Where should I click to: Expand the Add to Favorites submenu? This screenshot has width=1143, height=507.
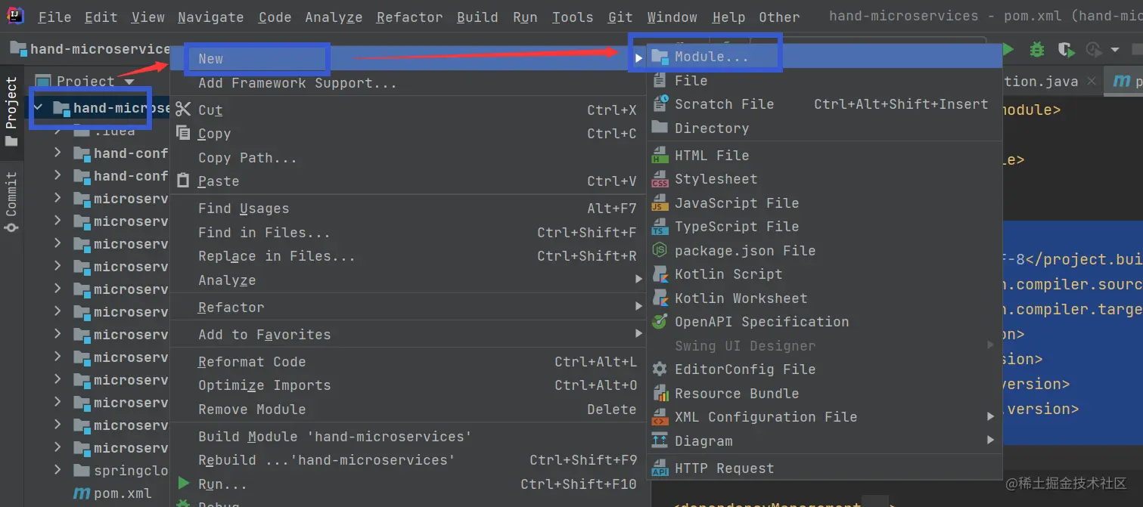coord(408,335)
